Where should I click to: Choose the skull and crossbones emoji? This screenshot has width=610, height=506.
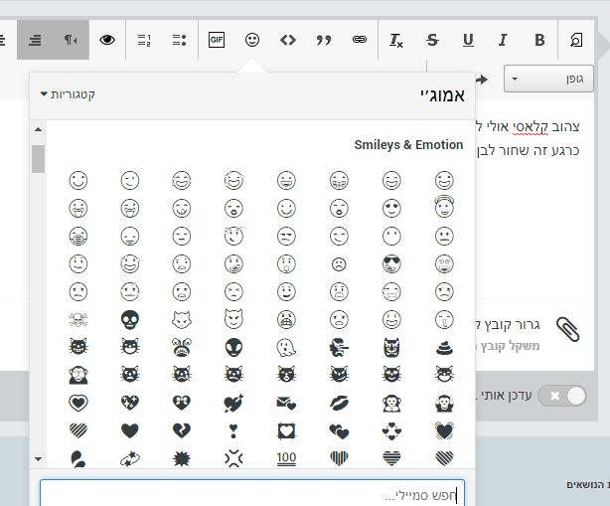pos(78,319)
